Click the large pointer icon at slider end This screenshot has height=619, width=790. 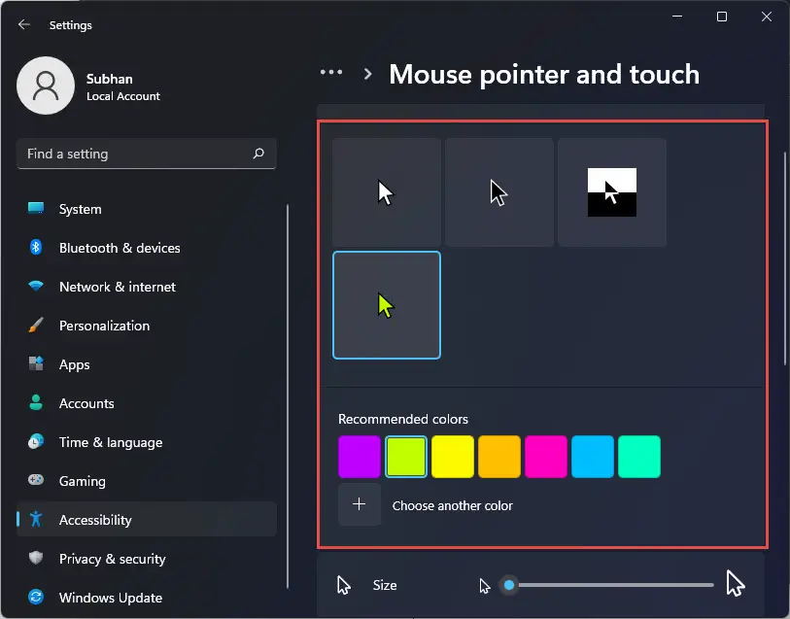click(736, 583)
